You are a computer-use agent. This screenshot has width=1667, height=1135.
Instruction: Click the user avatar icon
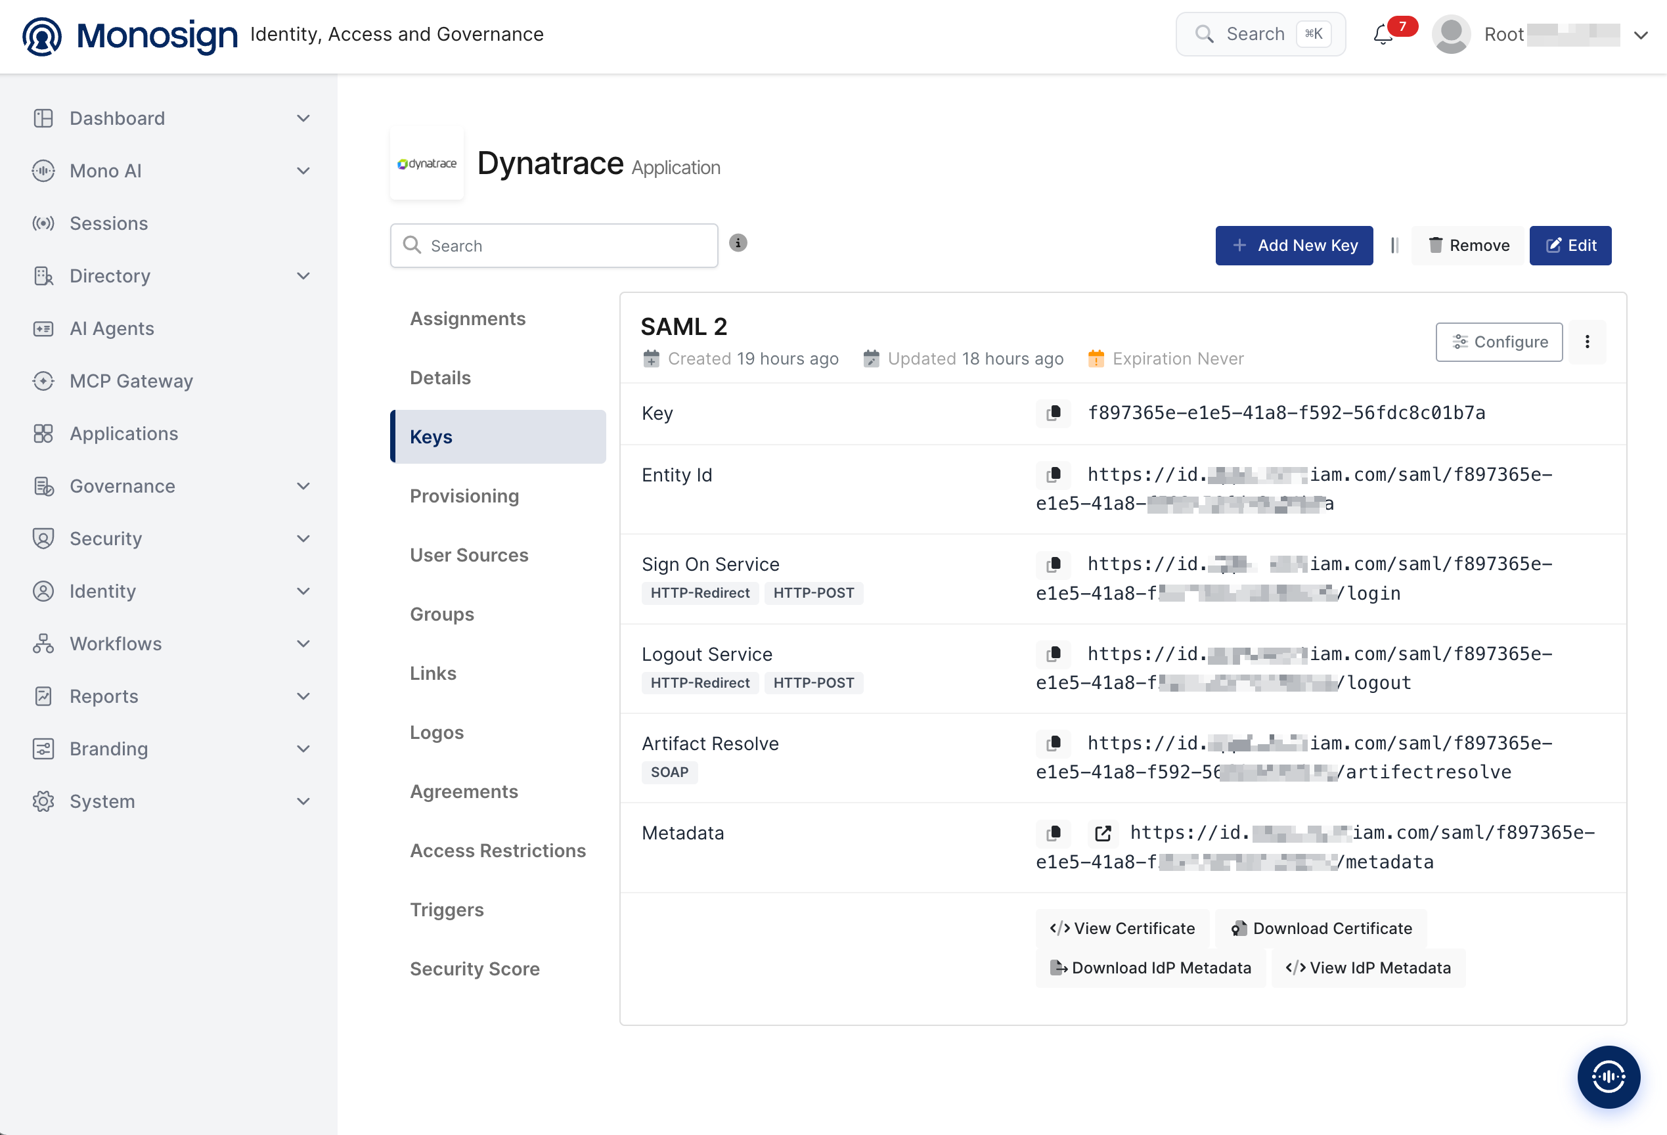point(1451,34)
